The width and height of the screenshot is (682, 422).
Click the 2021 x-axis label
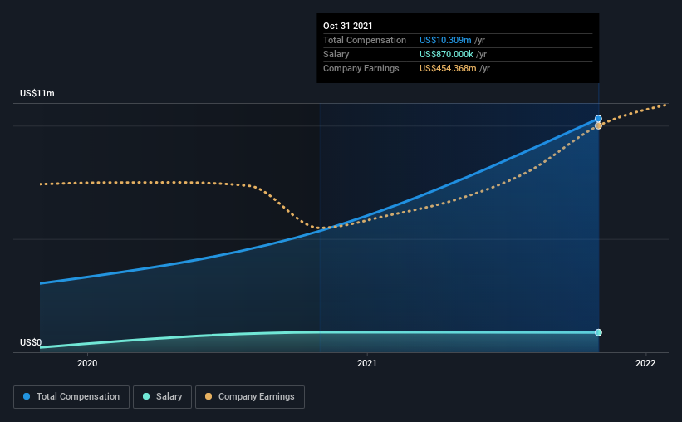click(367, 363)
